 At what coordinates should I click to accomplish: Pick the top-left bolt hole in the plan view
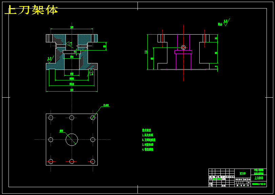click(x=51, y=118)
